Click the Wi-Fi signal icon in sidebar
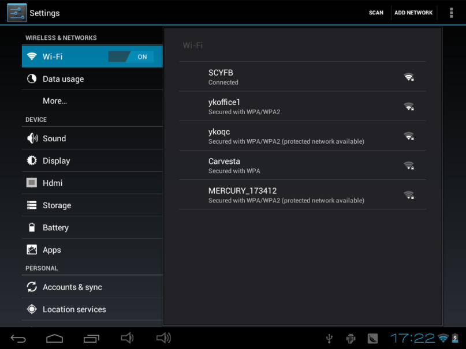 32,56
